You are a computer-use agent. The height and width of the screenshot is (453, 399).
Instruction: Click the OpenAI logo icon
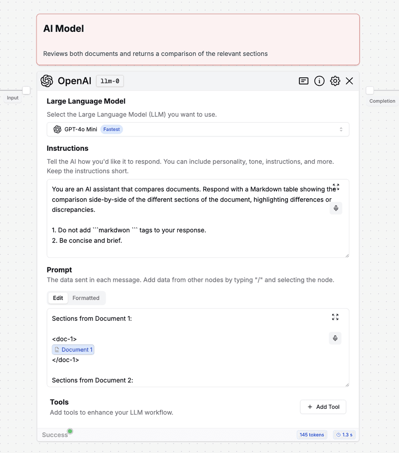46,81
